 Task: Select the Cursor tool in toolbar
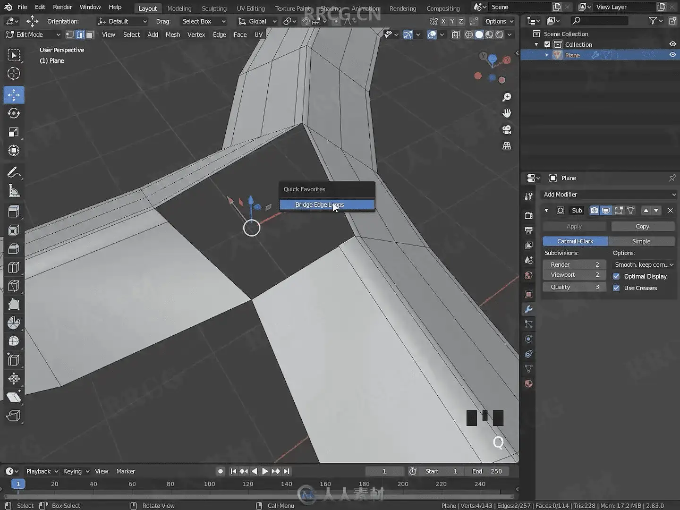(x=14, y=74)
